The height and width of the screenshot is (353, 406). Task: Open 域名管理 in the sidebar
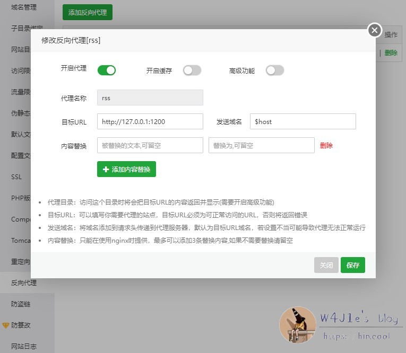pyautogui.click(x=24, y=7)
